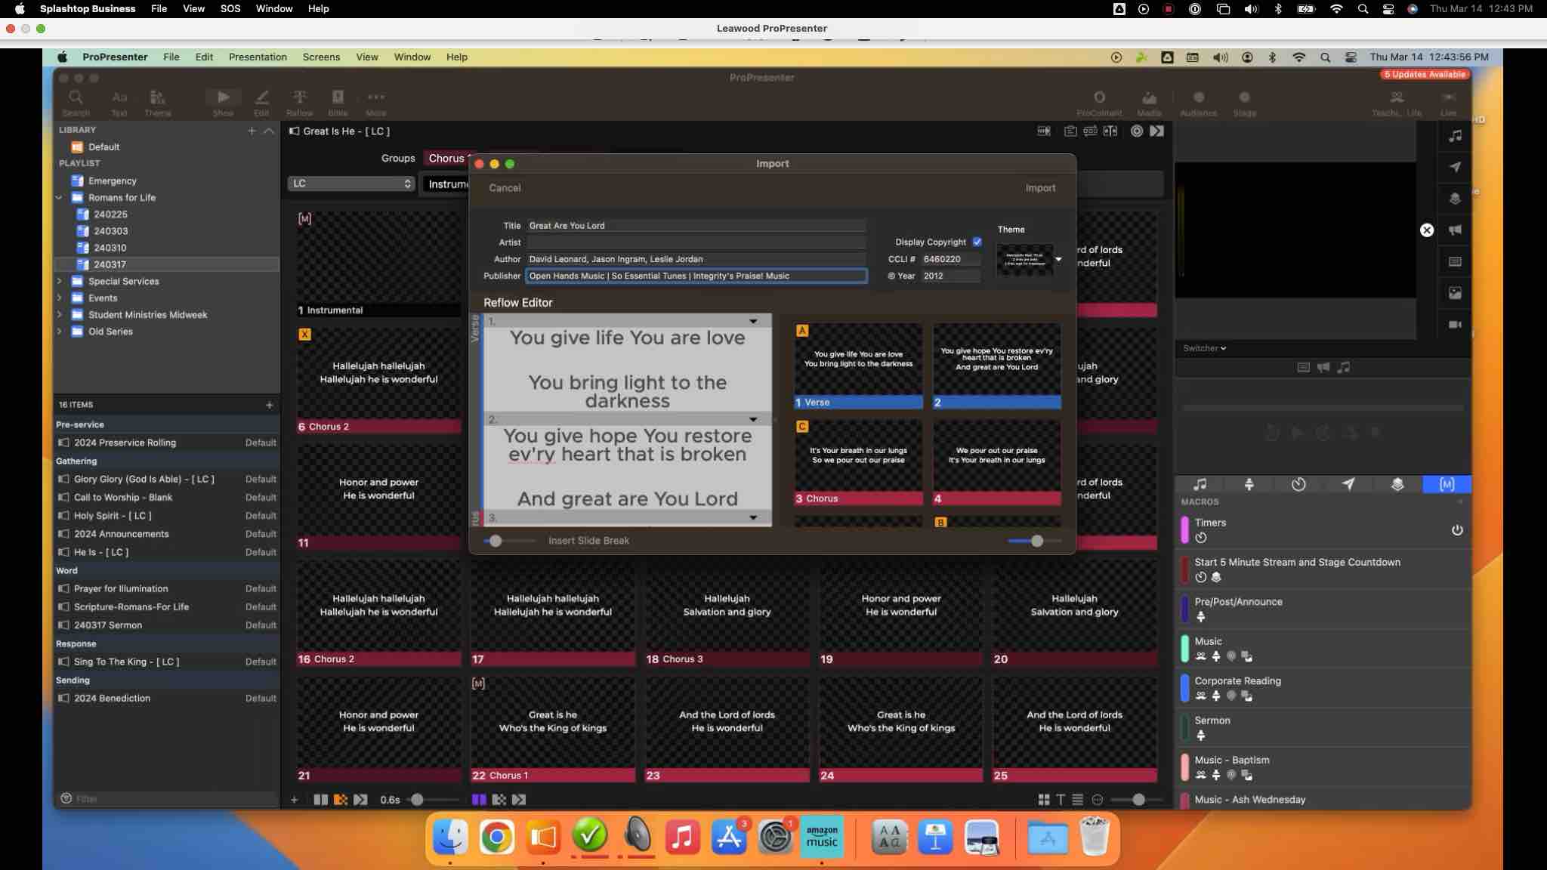Click the Insert Slide Break slider
The image size is (1547, 870).
point(496,541)
